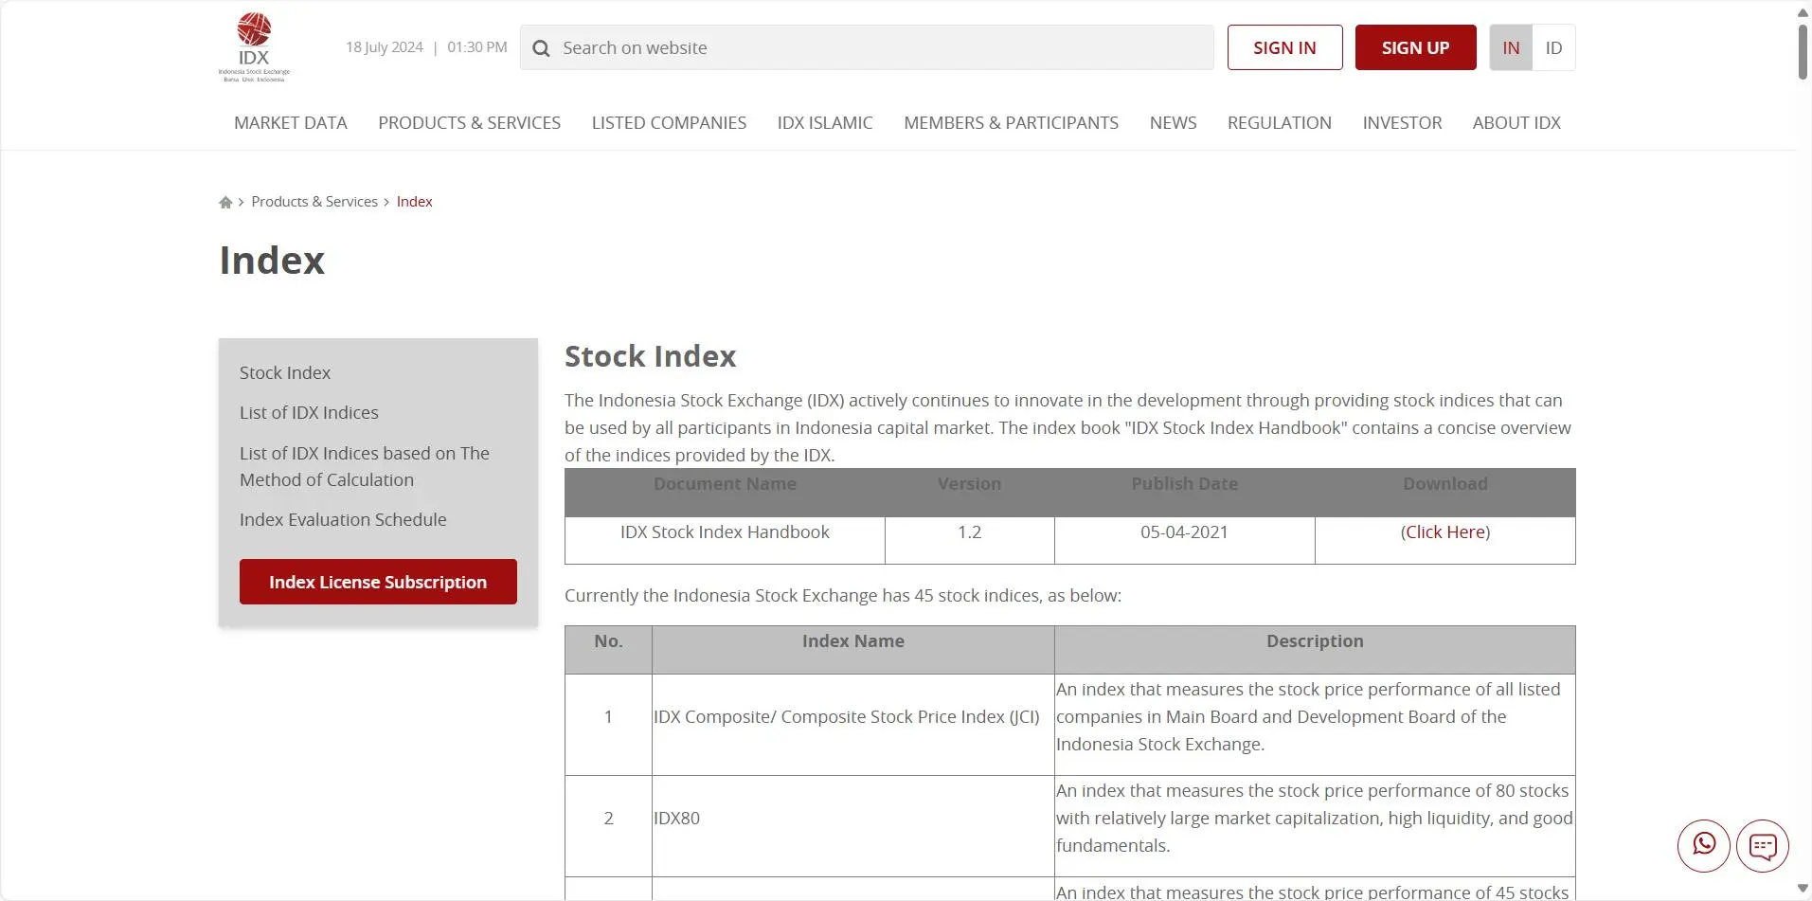Viewport: 1812px width, 901px height.
Task: Open the About IDX menu
Action: 1516,123
